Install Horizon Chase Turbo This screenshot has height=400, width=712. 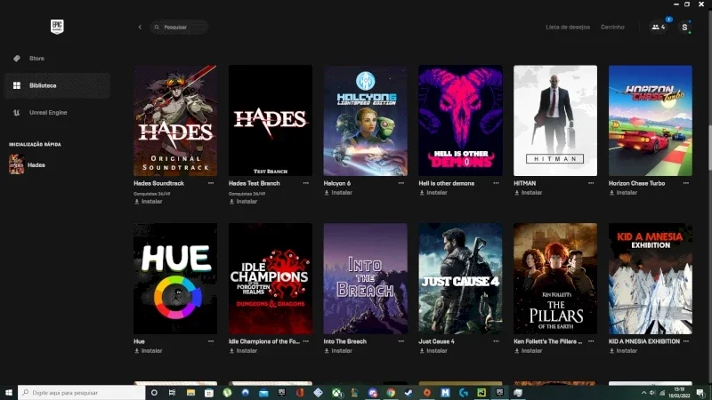623,193
